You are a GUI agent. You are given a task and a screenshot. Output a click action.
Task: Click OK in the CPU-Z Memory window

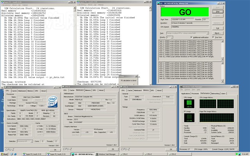point(171,149)
